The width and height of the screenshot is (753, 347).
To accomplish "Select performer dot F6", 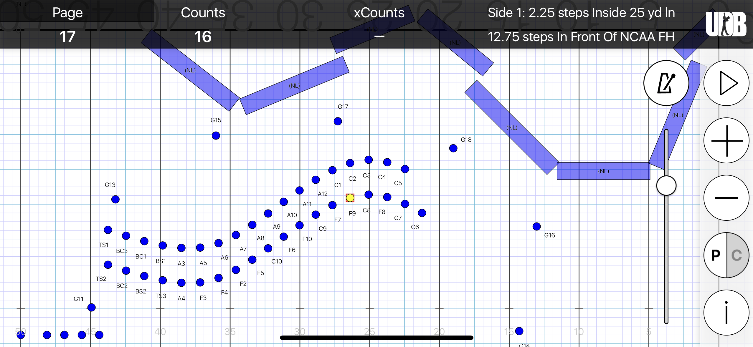I will tap(284, 237).
